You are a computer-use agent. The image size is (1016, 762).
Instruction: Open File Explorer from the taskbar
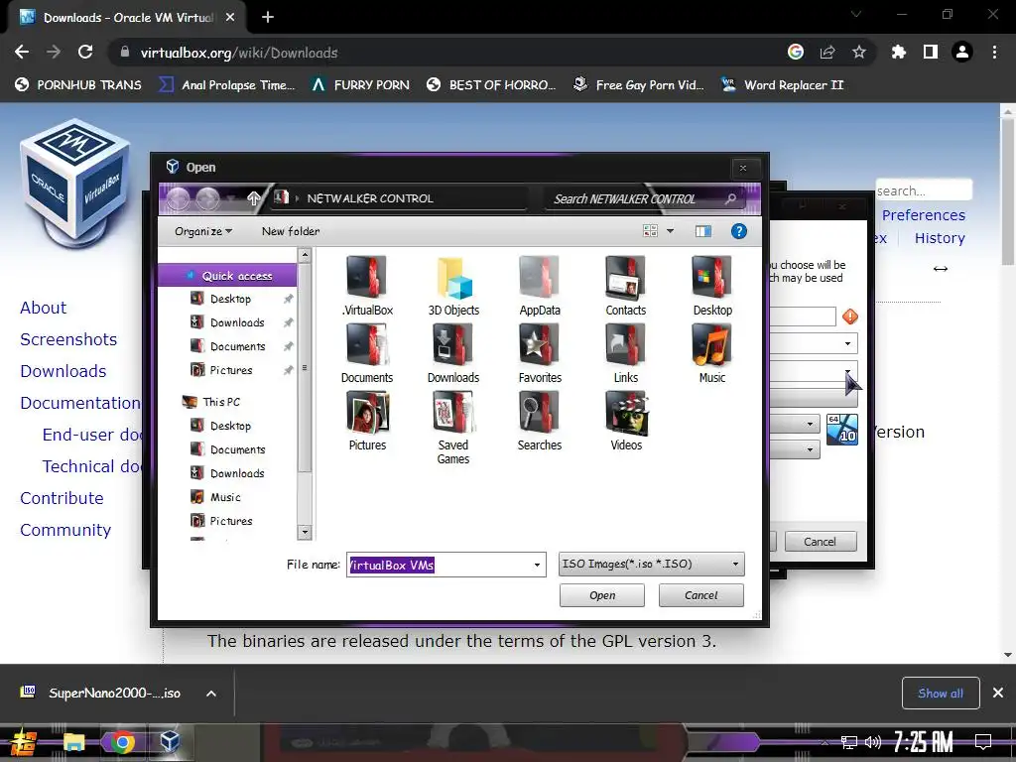point(73,741)
